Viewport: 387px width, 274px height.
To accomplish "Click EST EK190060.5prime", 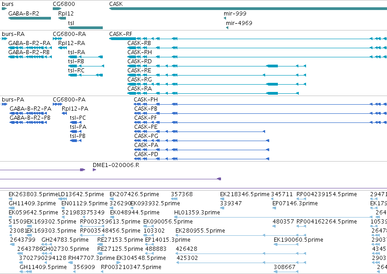I will (x=298, y=240).
